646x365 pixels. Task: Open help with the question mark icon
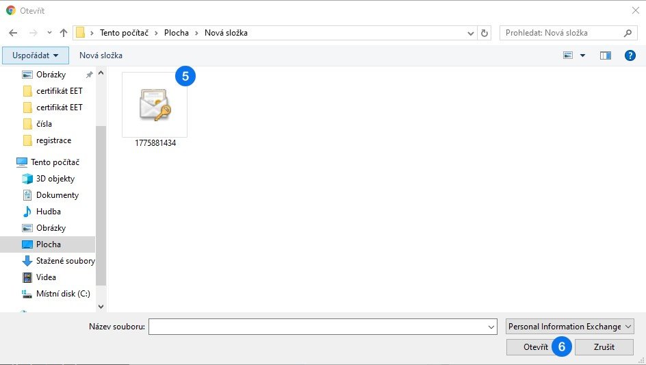pos(630,55)
